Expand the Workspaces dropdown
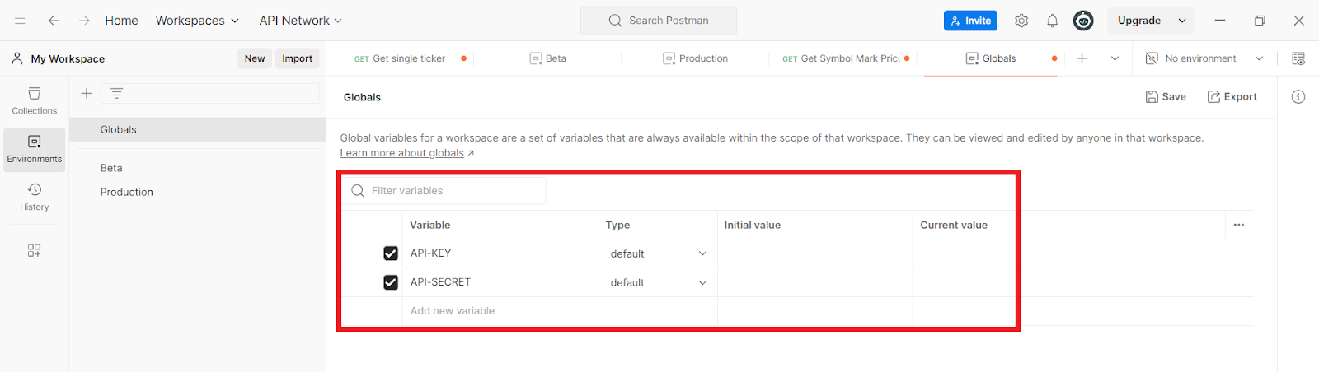Viewport: 1319px width, 372px height. coord(197,21)
